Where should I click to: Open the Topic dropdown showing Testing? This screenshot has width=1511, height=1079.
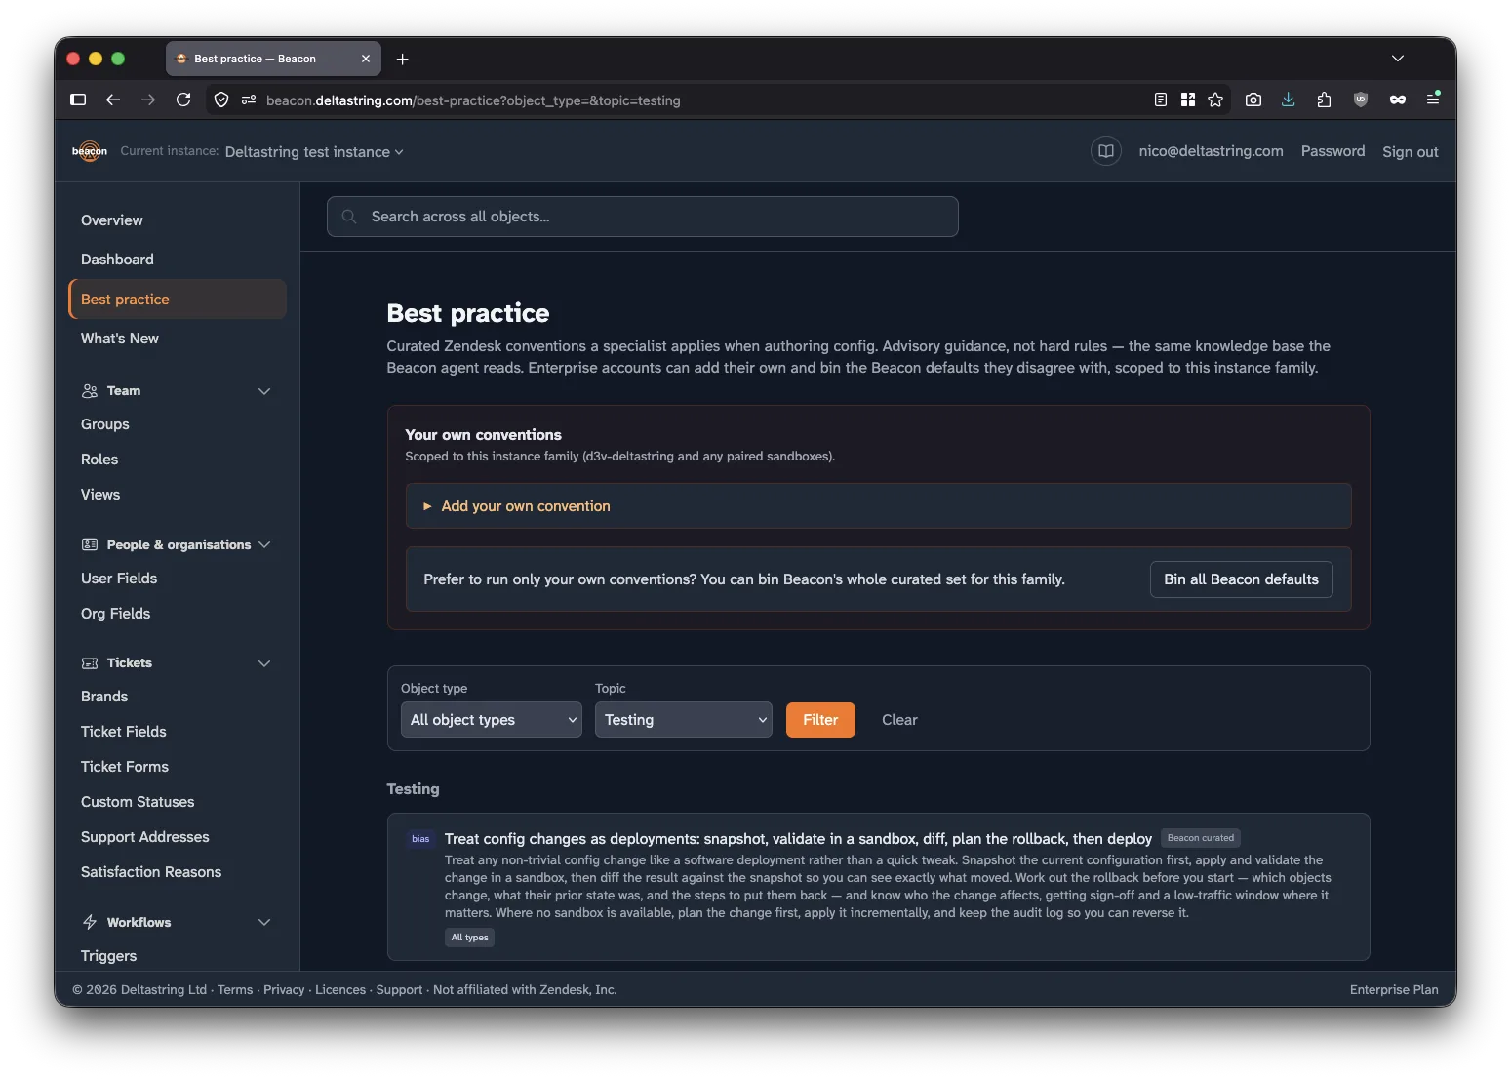click(x=684, y=720)
